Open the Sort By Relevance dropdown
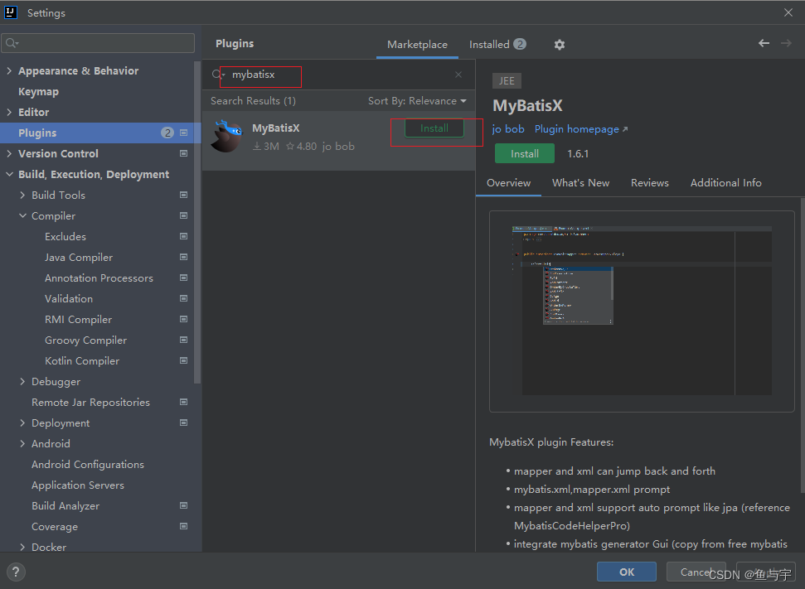 point(416,100)
